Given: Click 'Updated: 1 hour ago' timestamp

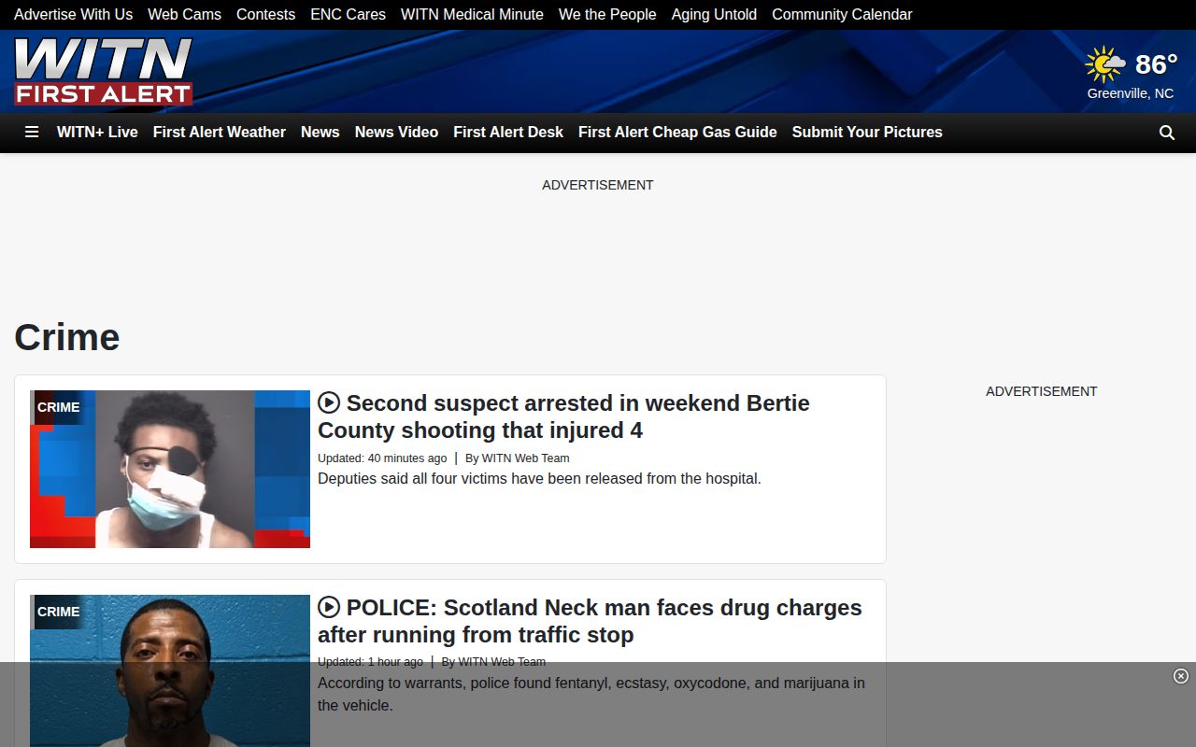Looking at the screenshot, I should pyautogui.click(x=370, y=662).
